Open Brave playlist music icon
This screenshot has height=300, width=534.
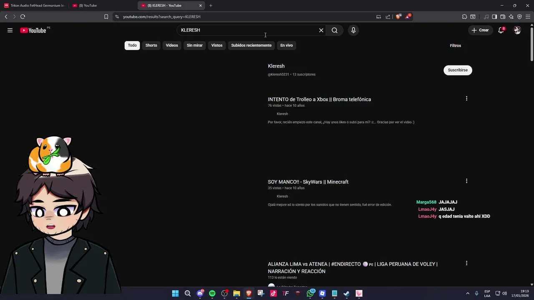point(486,17)
